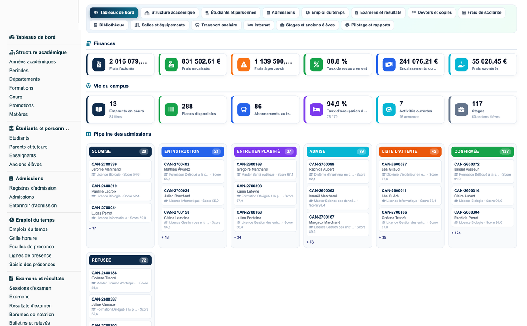Click the briefcase icon for Stages

[462, 110]
